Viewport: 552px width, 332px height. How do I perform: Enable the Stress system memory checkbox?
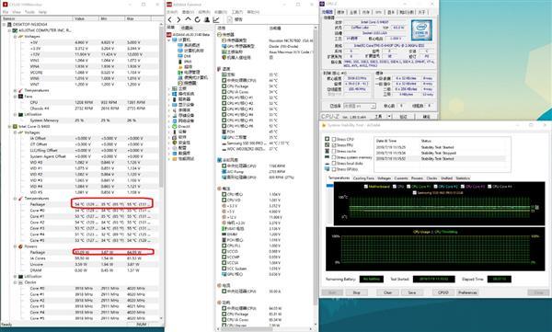334,157
